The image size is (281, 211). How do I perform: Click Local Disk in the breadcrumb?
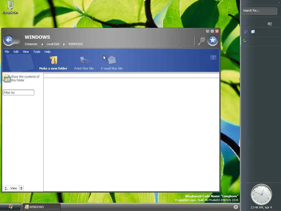(x=53, y=44)
